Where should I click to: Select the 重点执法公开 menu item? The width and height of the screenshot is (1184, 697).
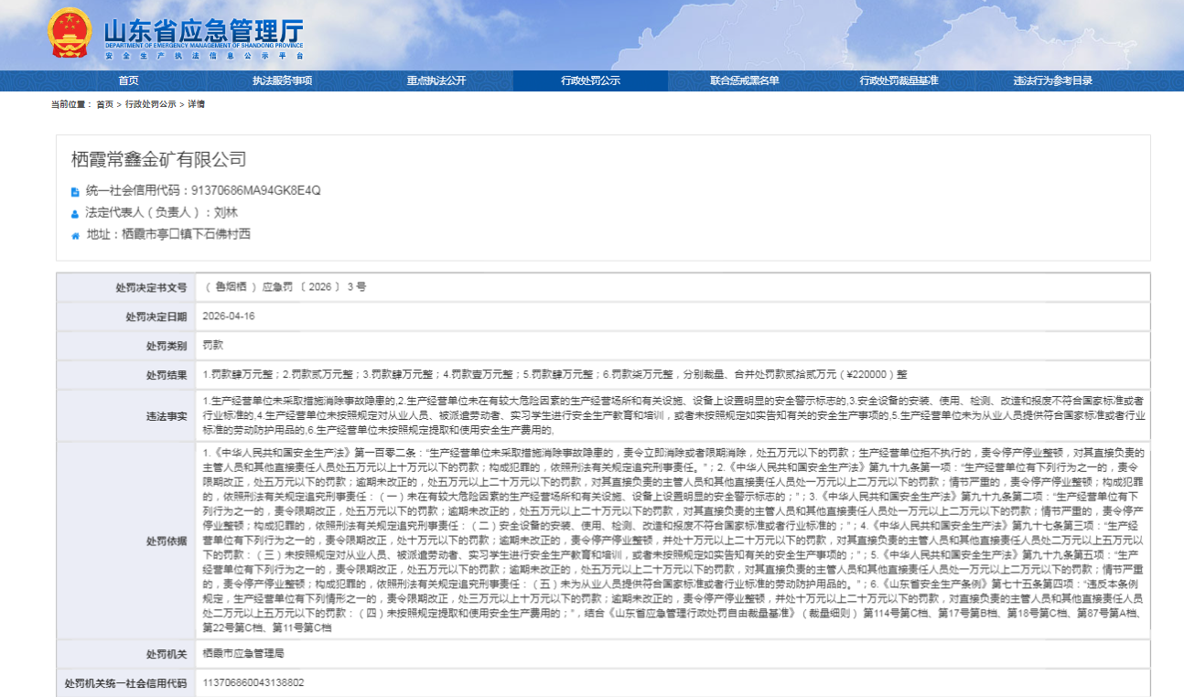436,80
